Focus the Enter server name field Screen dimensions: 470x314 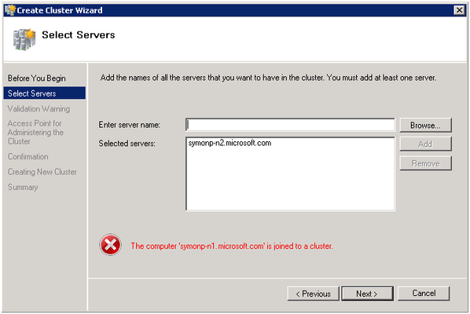click(290, 125)
